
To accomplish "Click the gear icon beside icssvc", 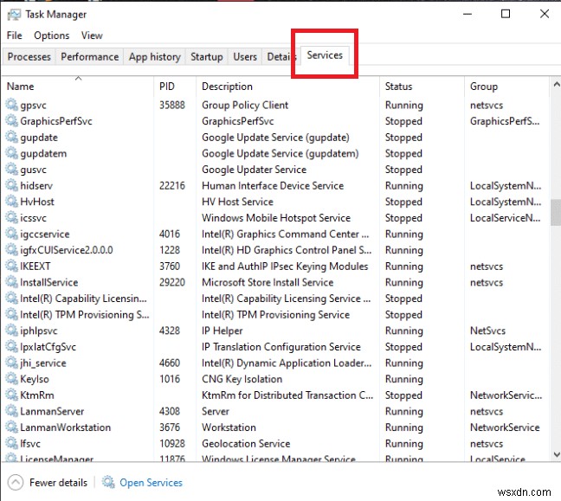I will (x=11, y=217).
